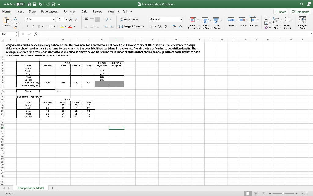
Task: Open the Review tab
Action: (98, 11)
